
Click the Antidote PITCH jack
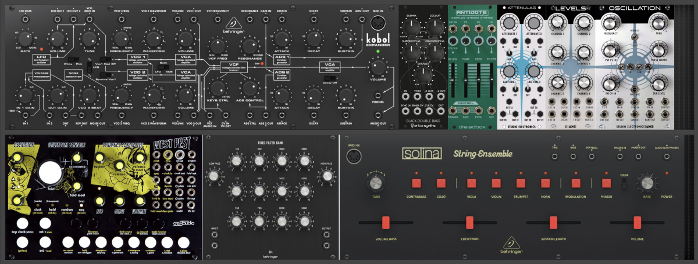click(x=479, y=111)
